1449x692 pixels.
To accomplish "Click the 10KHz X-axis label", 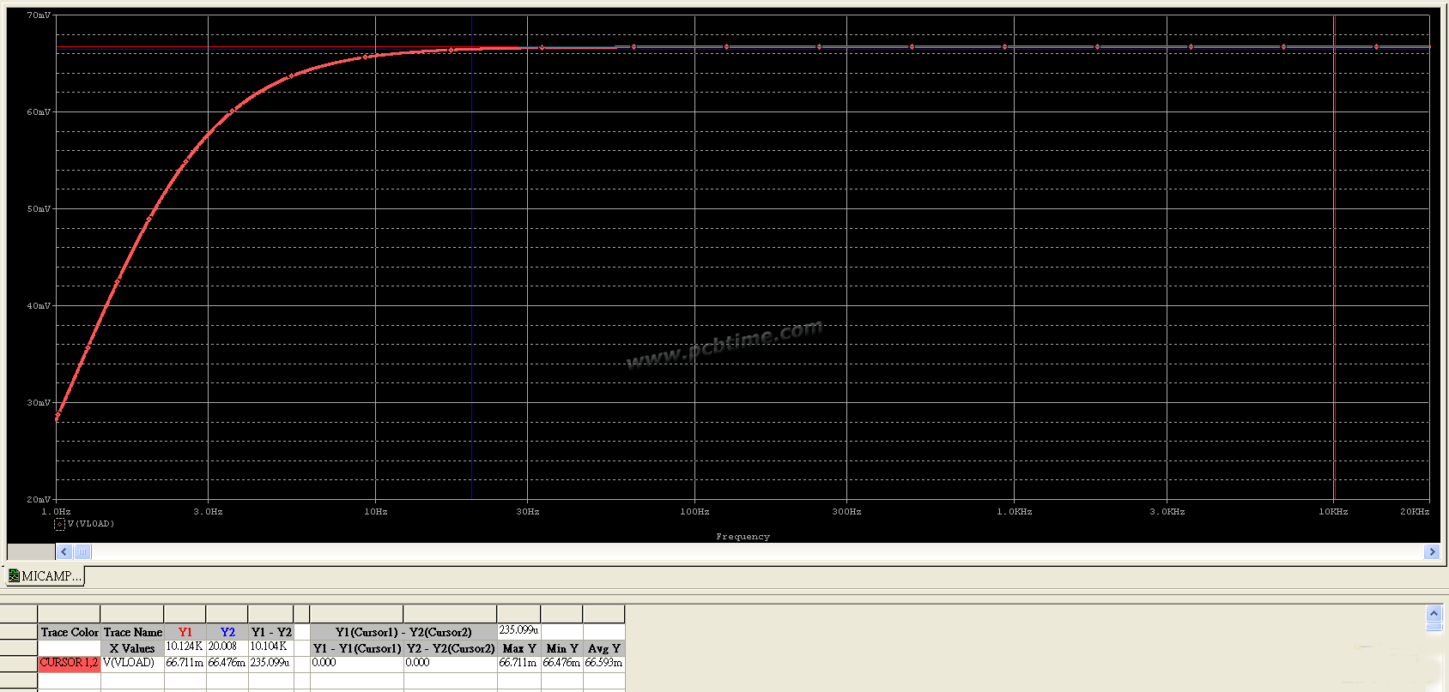I will pyautogui.click(x=1333, y=512).
